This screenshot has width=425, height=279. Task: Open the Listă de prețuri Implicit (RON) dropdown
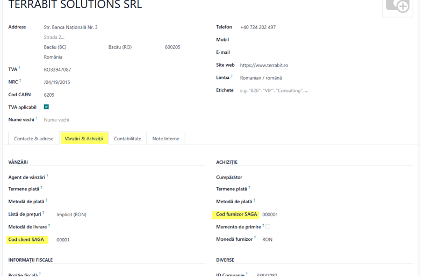tap(71, 214)
